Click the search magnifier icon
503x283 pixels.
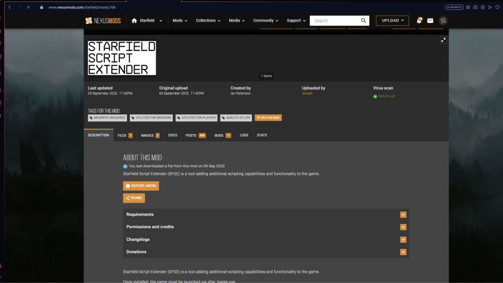click(363, 20)
